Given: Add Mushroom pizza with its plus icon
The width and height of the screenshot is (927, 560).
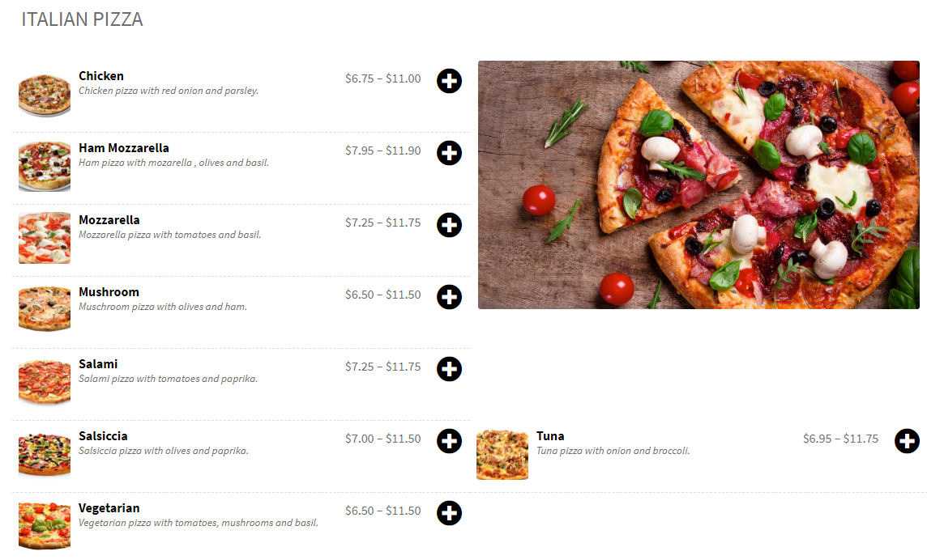Looking at the screenshot, I should tap(449, 297).
